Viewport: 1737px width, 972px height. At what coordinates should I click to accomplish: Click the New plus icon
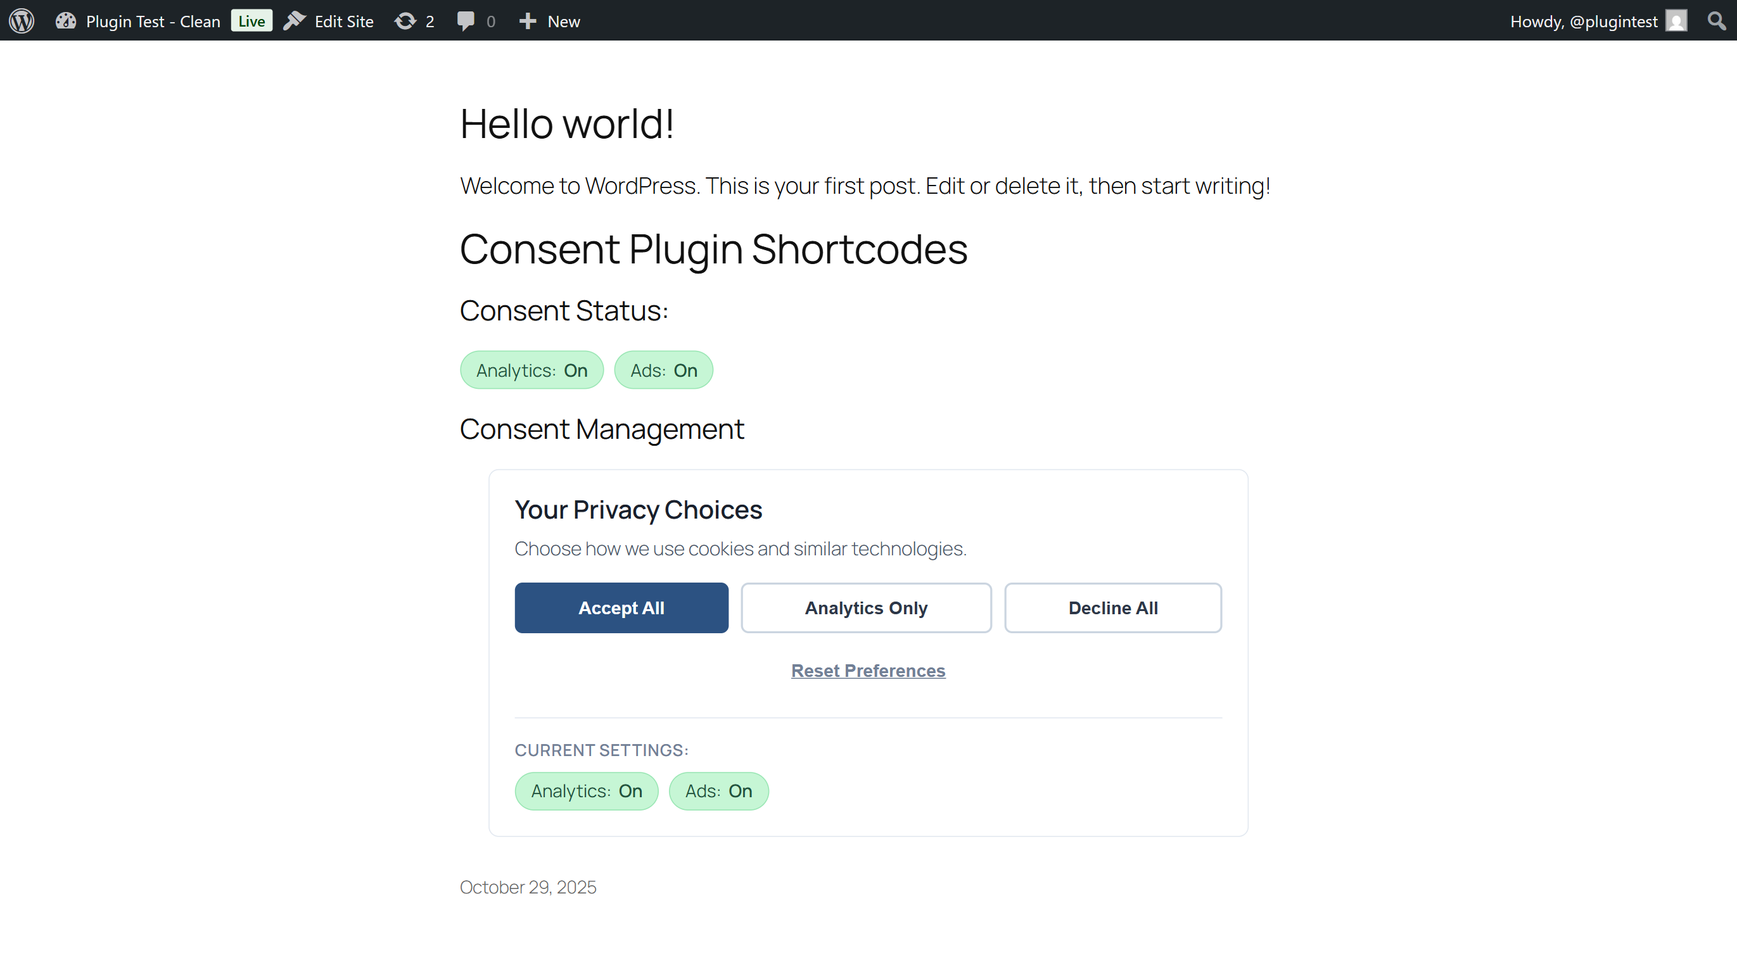[x=527, y=21]
